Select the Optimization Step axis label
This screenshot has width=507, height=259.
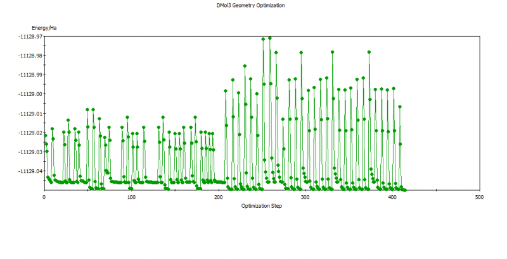[262, 206]
